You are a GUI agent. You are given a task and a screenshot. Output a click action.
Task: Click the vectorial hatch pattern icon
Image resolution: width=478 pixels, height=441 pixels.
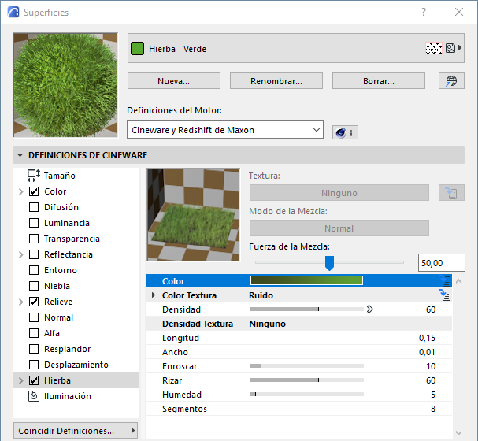click(x=433, y=48)
